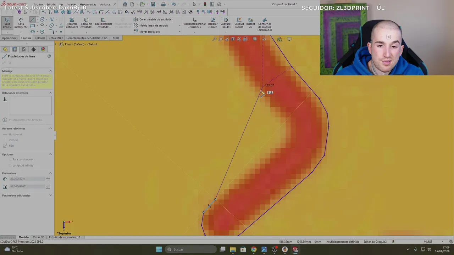Select the Ellipse sketch tool
Image resolution: width=454 pixels, height=255 pixels.
pyautogui.click(x=51, y=25)
